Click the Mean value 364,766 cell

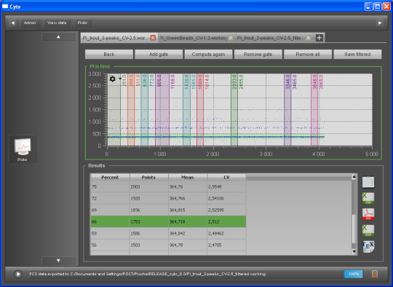pos(188,198)
